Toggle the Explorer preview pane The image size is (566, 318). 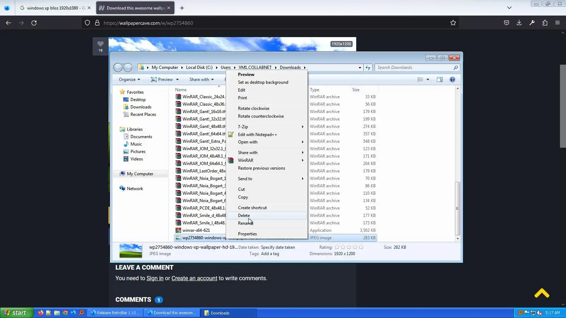[x=440, y=79]
